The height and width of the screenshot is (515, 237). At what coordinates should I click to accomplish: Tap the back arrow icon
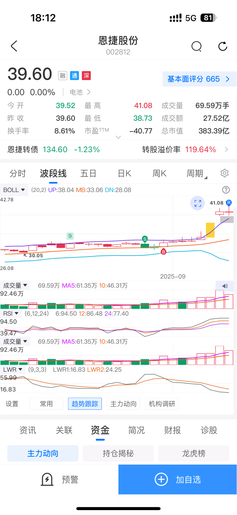click(14, 46)
